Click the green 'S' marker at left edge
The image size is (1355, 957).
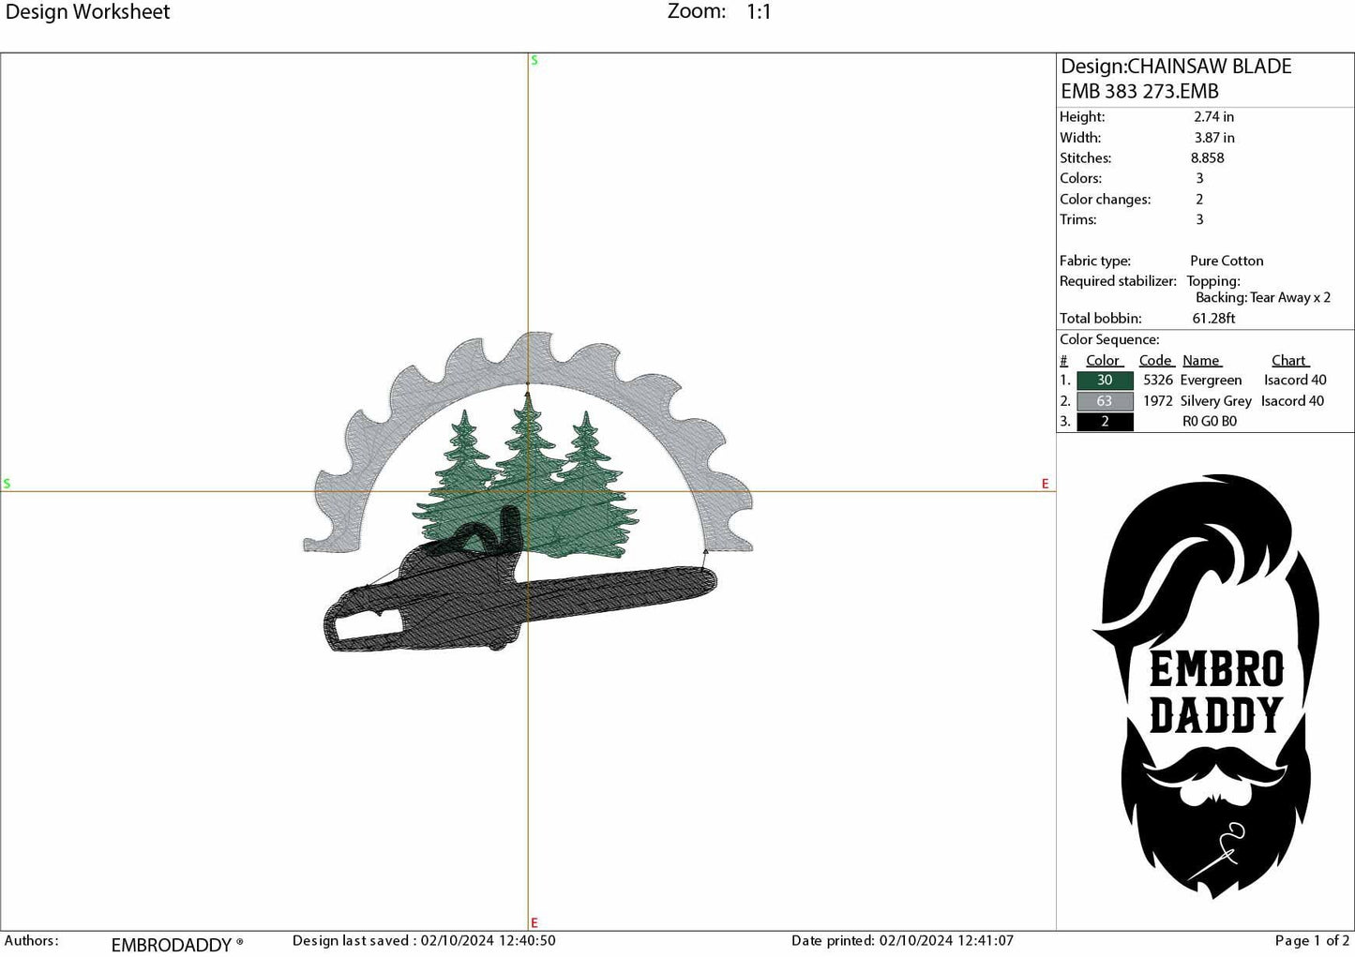click(x=7, y=484)
